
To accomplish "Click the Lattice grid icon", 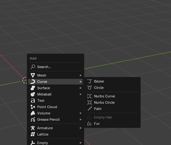I will [33, 134].
